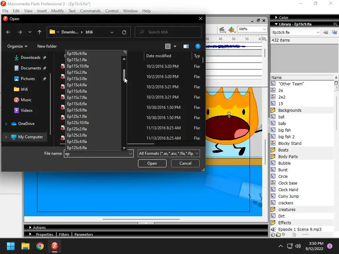Click frame 50 on timeline ruler

coord(234,39)
